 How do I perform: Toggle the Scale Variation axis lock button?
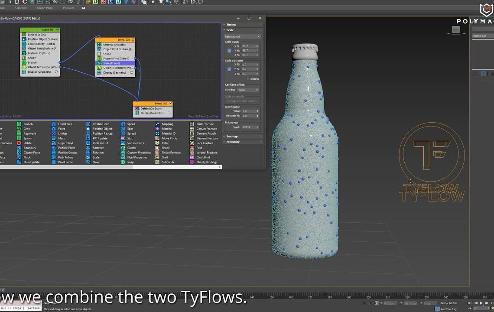229,69
